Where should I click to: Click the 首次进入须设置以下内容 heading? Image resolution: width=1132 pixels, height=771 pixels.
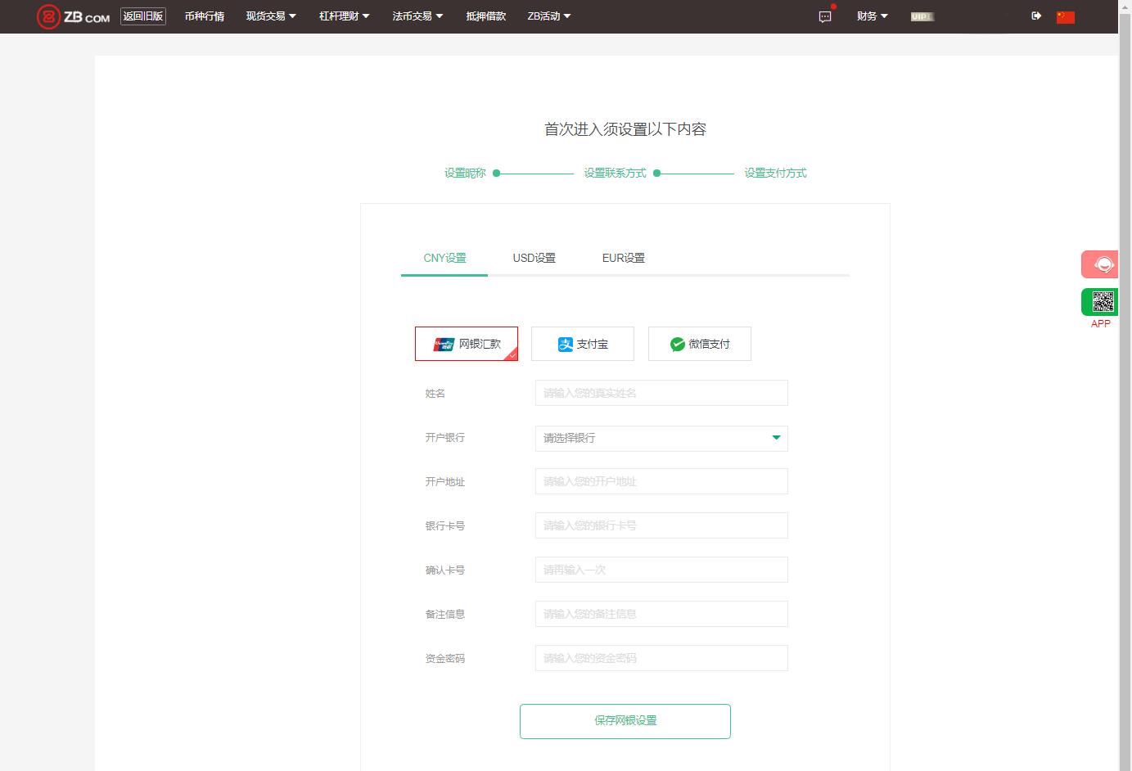pos(625,129)
